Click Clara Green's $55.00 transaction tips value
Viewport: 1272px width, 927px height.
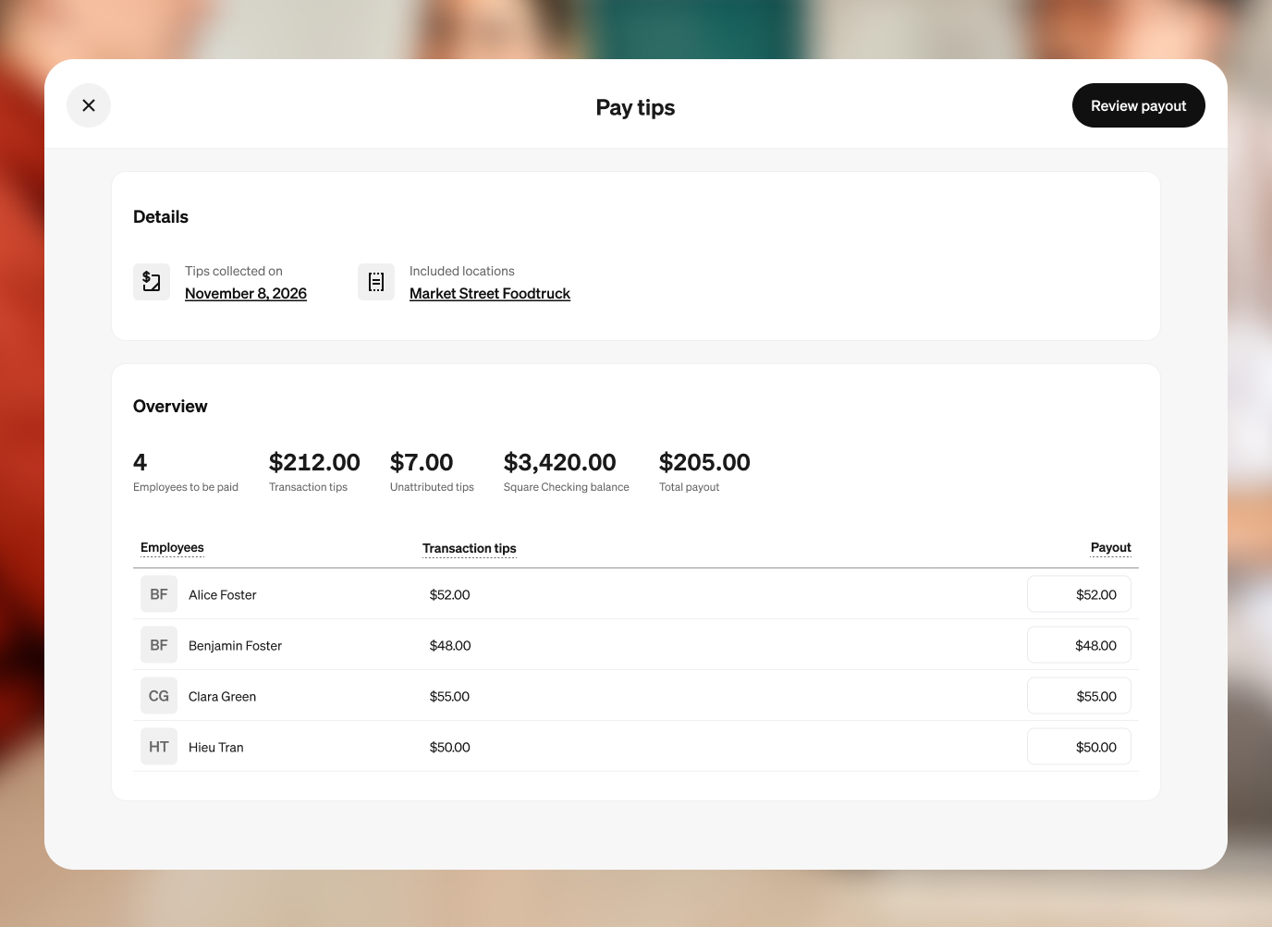click(450, 697)
